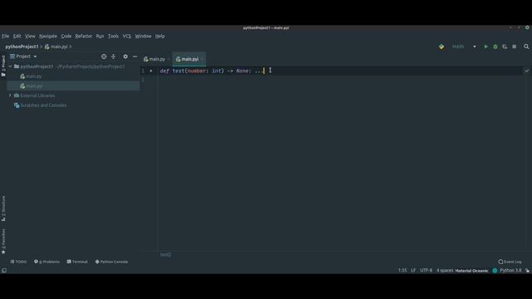Open Search Everywhere magnifier icon

pos(526,47)
